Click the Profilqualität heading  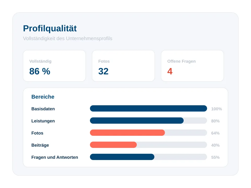tap(50, 28)
